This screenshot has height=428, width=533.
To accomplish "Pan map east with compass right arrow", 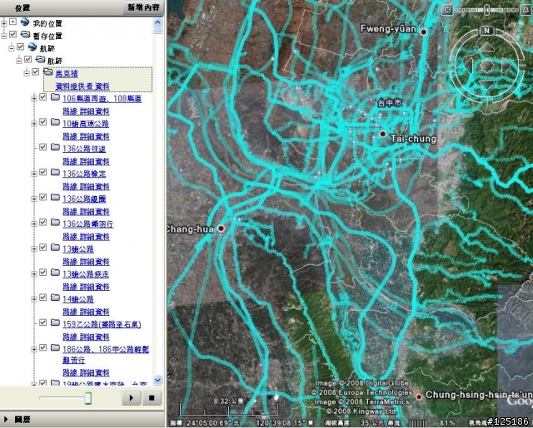I will coord(506,65).
